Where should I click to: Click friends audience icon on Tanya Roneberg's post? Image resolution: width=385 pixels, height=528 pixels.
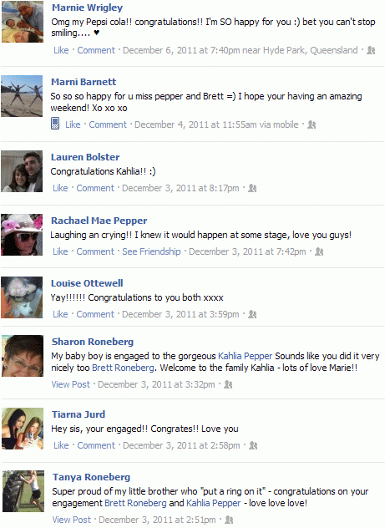pyautogui.click(x=229, y=520)
